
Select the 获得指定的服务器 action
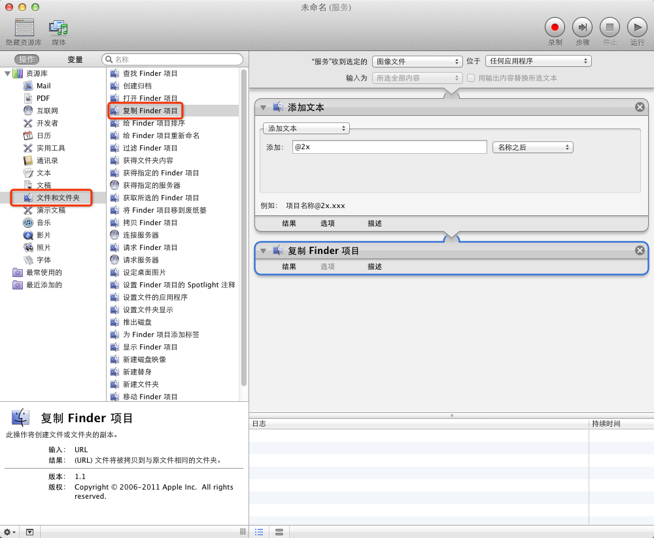pos(152,185)
